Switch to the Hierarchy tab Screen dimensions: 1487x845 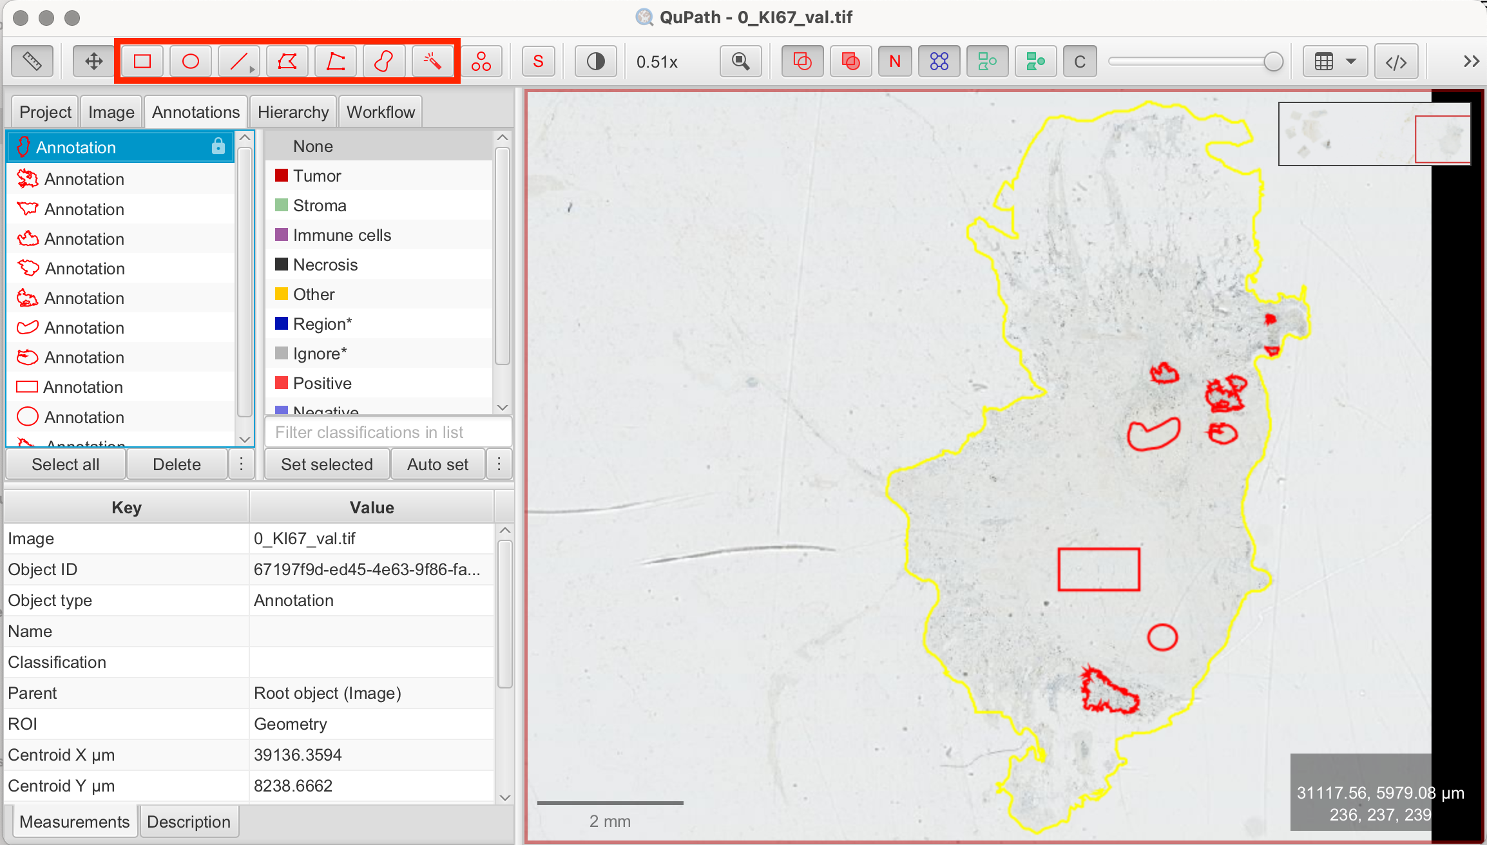pyautogui.click(x=293, y=112)
